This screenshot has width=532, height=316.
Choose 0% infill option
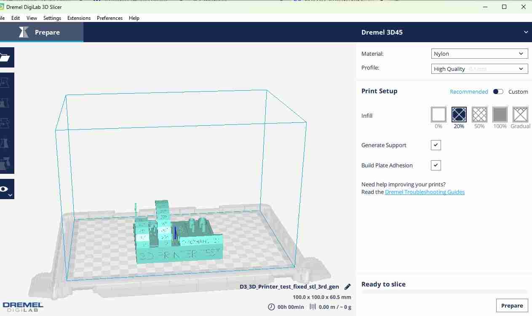point(438,114)
